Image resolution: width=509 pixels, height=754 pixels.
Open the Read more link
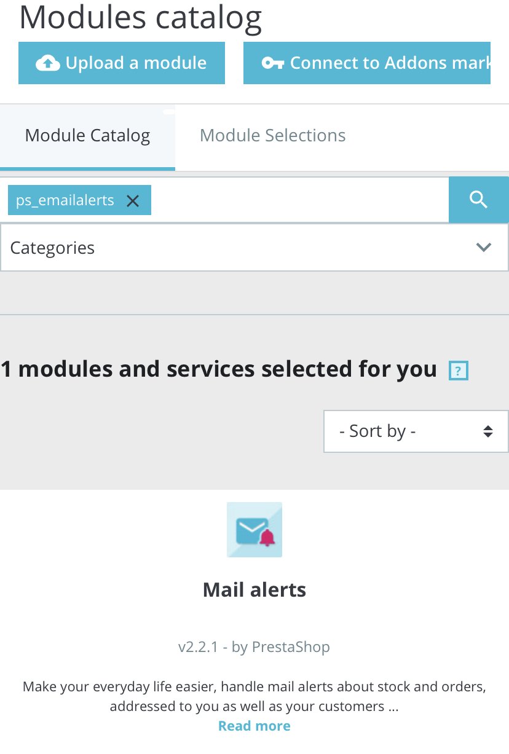tap(254, 726)
